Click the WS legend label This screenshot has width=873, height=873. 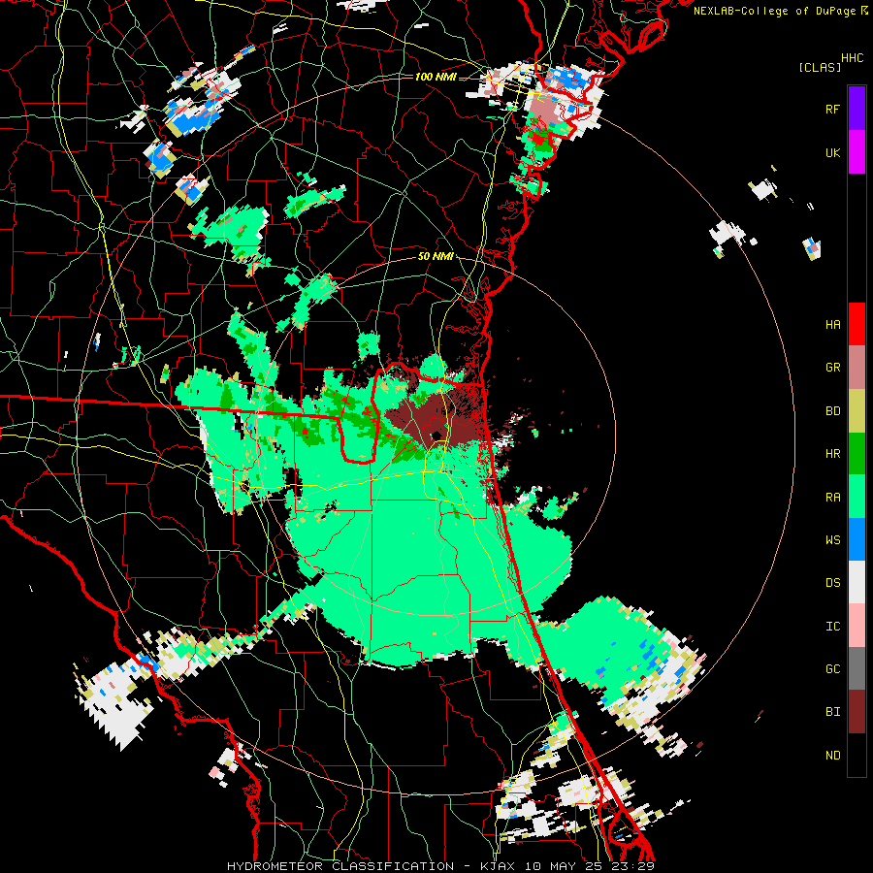[832, 539]
